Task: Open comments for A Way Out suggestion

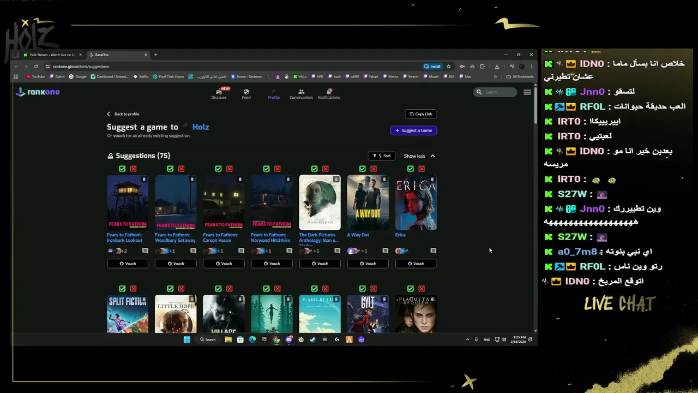Action: click(x=385, y=251)
